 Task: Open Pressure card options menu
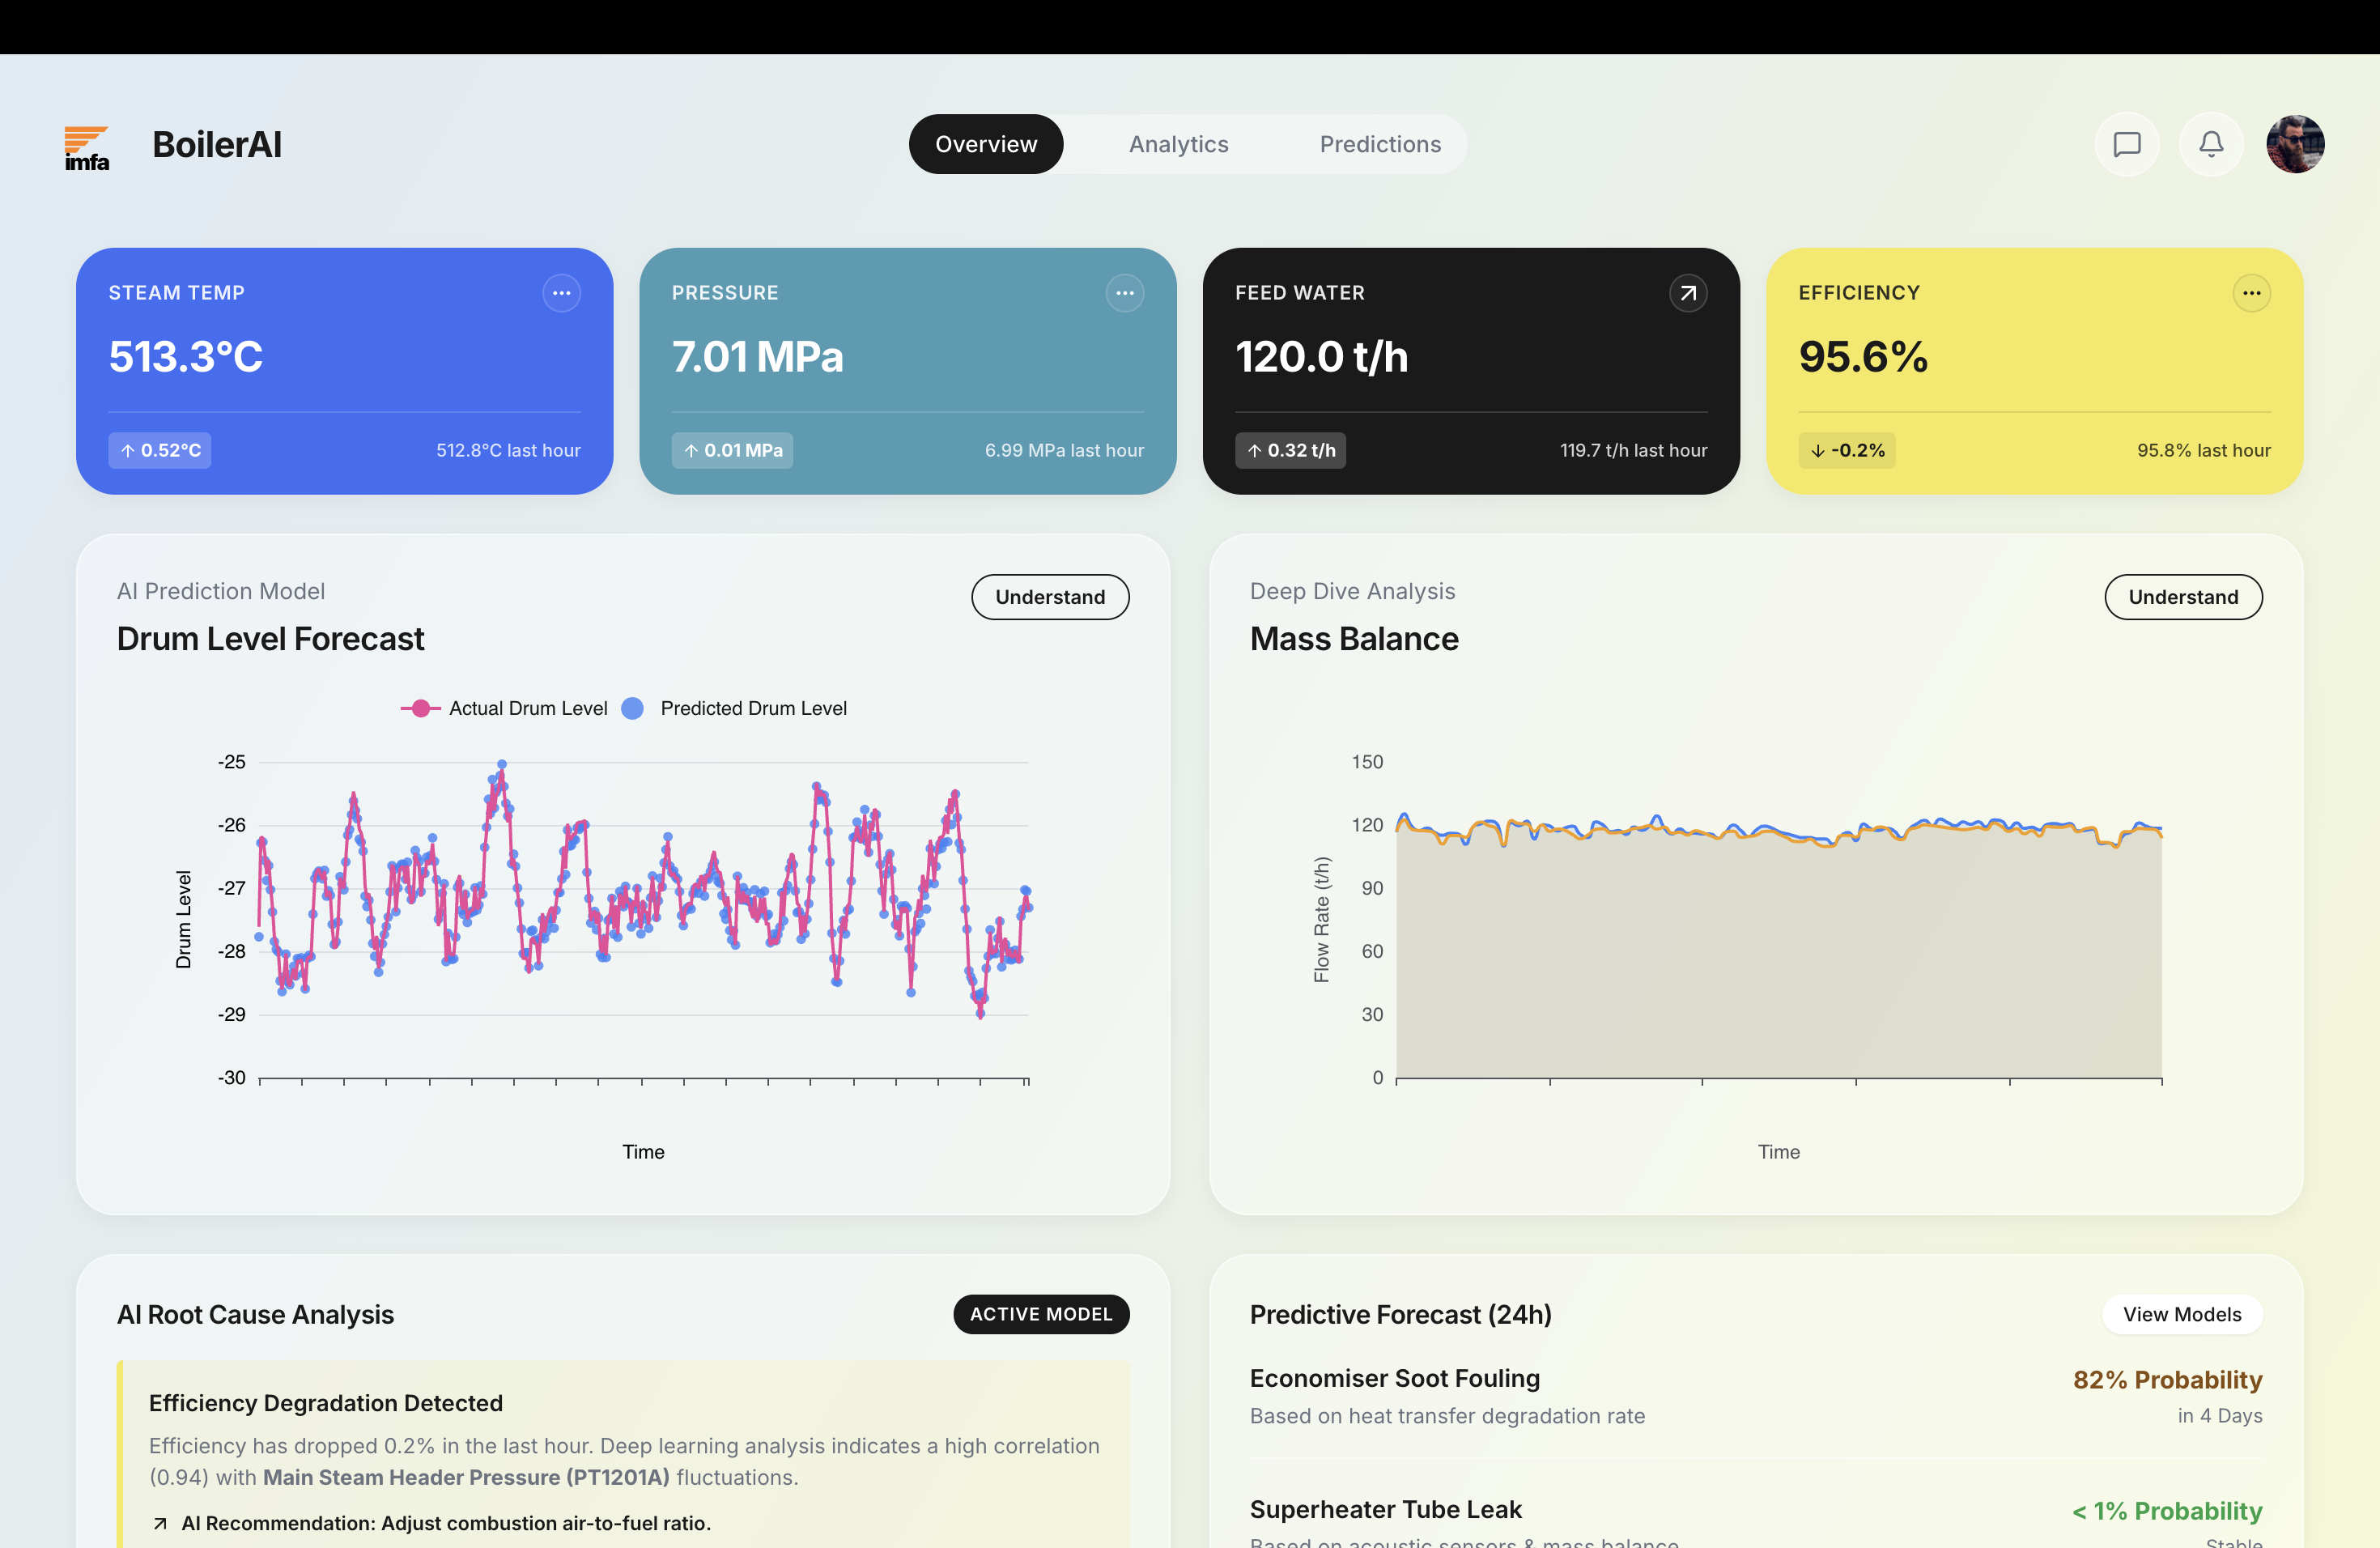pyautogui.click(x=1124, y=293)
